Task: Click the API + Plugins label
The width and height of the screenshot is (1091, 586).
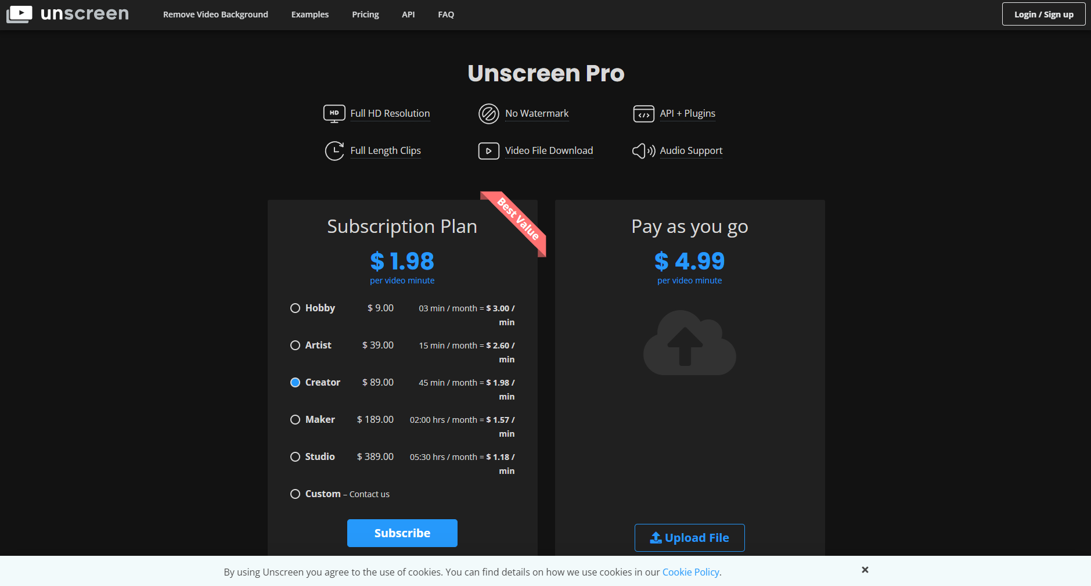Action: [687, 114]
